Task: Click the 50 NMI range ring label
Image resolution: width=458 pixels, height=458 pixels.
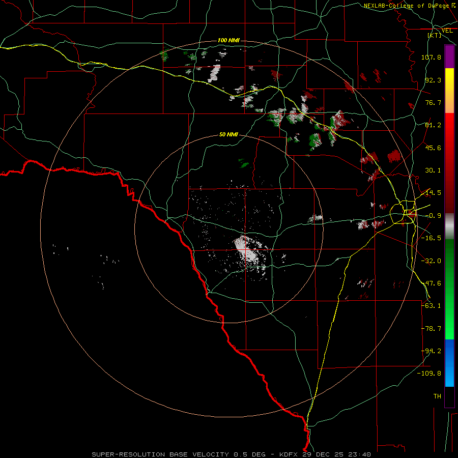Action: [x=228, y=134]
